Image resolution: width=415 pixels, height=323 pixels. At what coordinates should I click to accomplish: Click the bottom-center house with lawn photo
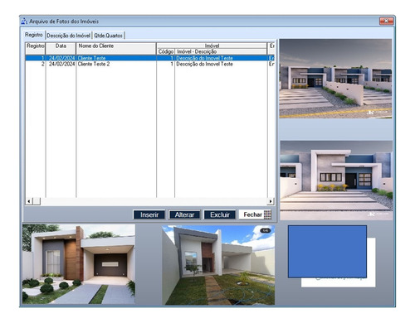pos(218,265)
